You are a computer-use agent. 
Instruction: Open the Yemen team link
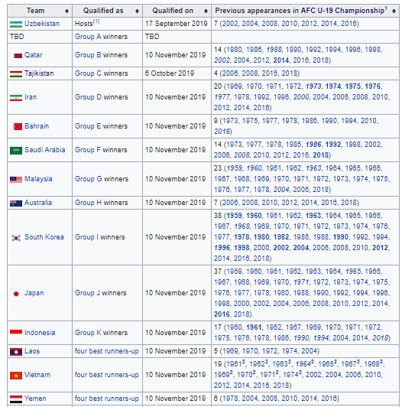point(35,399)
